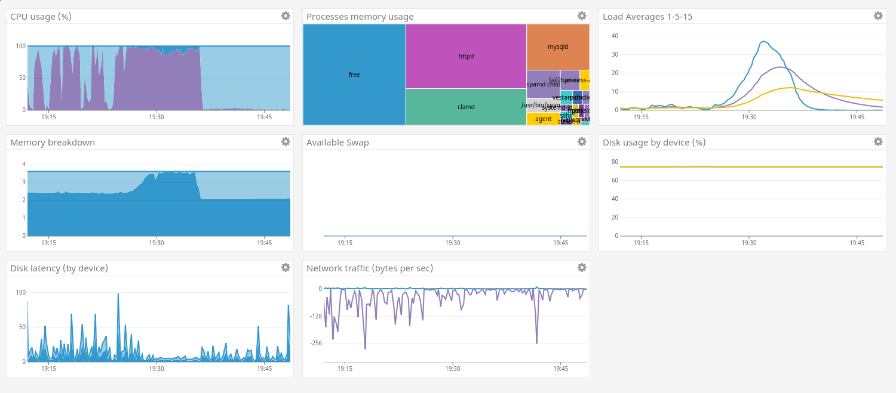Click the Disk latency (by device) title
Image resolution: width=896 pixels, height=393 pixels.
click(59, 268)
